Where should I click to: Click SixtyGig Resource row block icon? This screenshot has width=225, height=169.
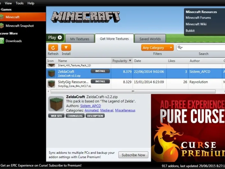point(51,84)
